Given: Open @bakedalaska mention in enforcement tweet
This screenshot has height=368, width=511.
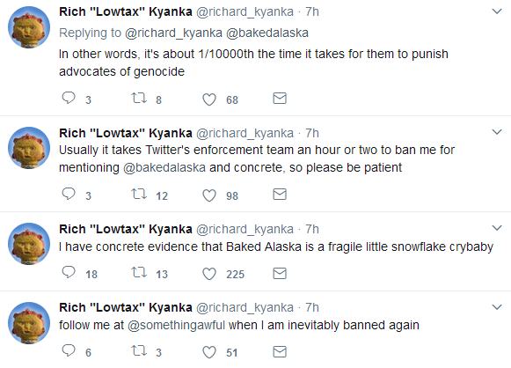Looking at the screenshot, I should [164, 167].
